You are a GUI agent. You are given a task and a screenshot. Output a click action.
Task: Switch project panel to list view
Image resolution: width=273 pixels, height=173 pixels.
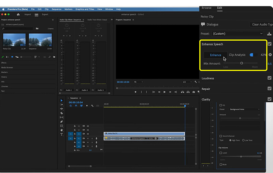8,57
